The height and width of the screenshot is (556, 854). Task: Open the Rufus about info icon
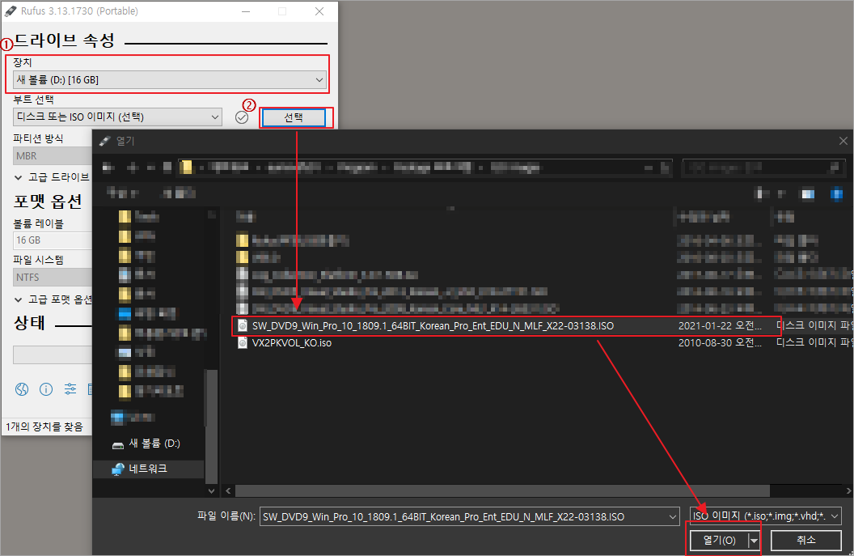click(46, 389)
